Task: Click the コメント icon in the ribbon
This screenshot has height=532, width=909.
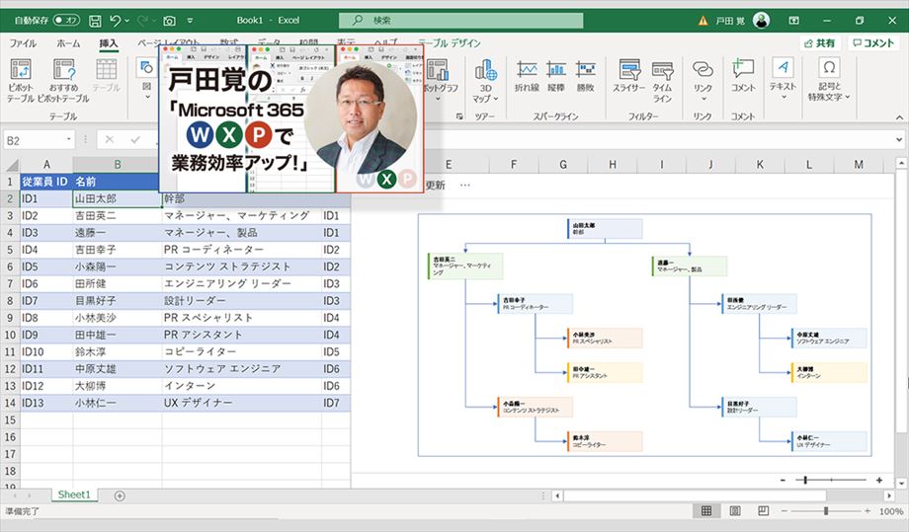Action: click(743, 76)
